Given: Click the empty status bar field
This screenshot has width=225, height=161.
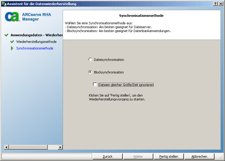Looking at the screenshot, I should coord(47,157).
